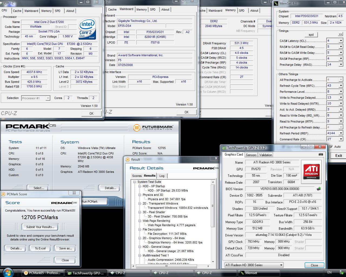The height and width of the screenshot is (277, 346).
Task: Click the Save as... button
Action: point(66,248)
